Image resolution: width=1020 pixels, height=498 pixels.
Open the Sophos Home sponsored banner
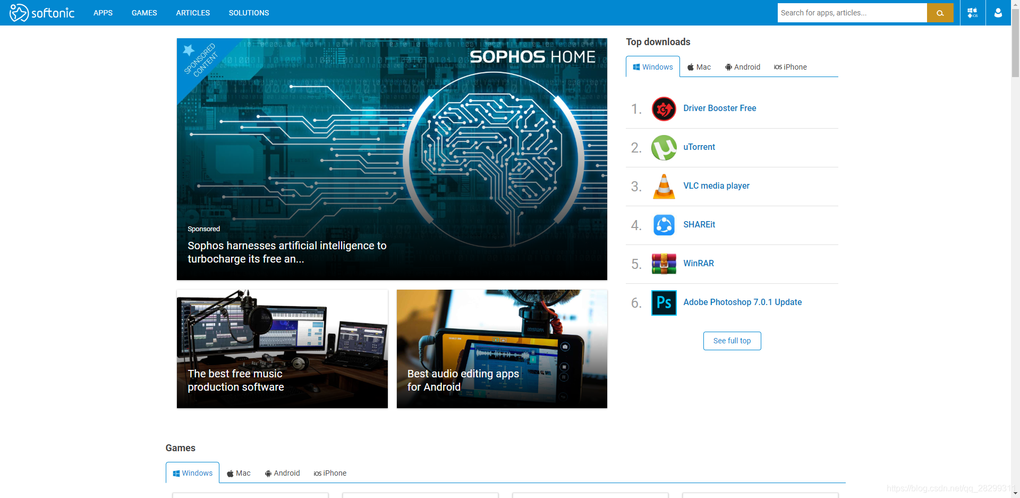click(x=392, y=159)
